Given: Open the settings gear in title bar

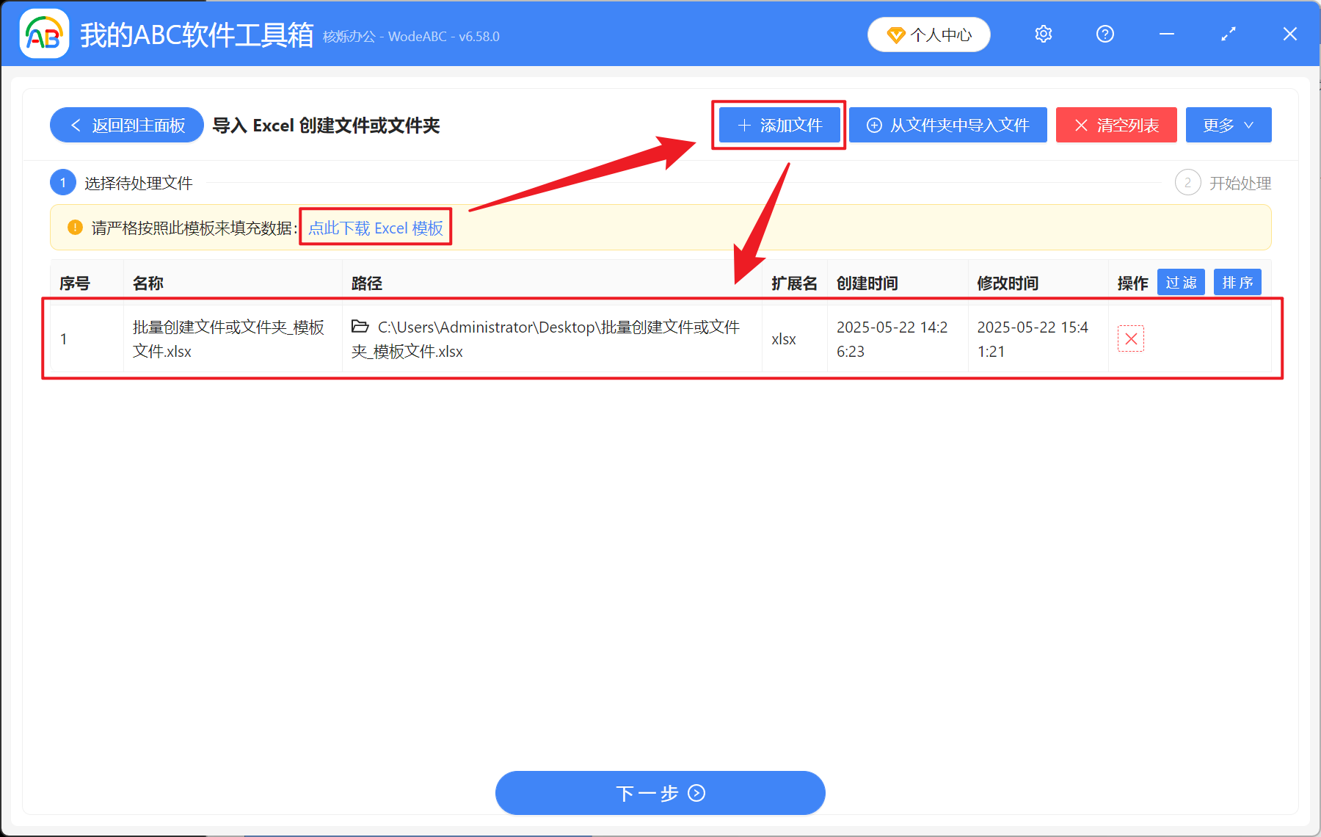Looking at the screenshot, I should click(1043, 34).
